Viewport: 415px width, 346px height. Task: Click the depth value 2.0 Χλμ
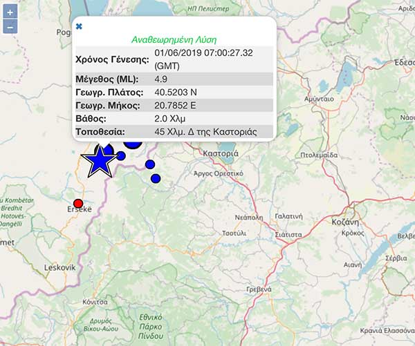pyautogui.click(x=169, y=119)
